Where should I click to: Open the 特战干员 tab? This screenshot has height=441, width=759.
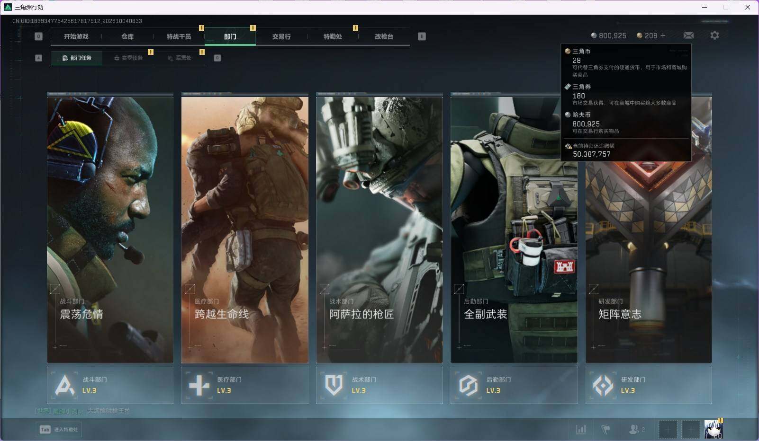tap(179, 36)
